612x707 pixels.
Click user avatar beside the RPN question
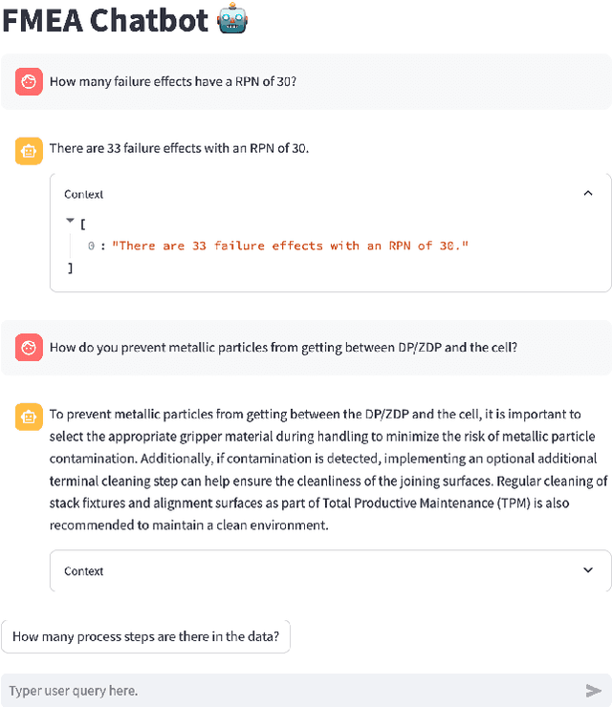click(x=29, y=82)
